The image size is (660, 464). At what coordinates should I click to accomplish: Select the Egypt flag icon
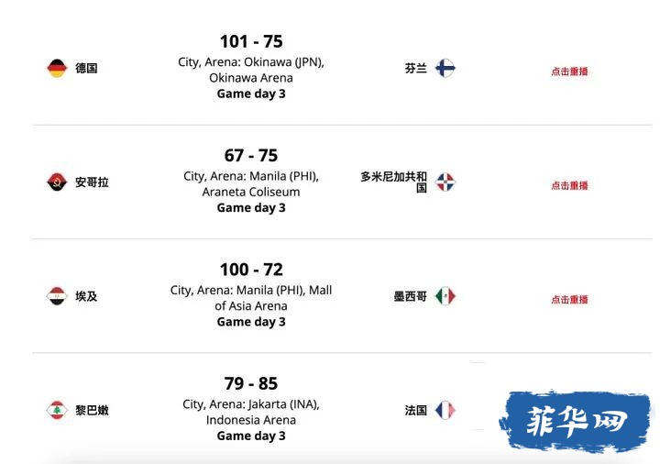tap(57, 296)
